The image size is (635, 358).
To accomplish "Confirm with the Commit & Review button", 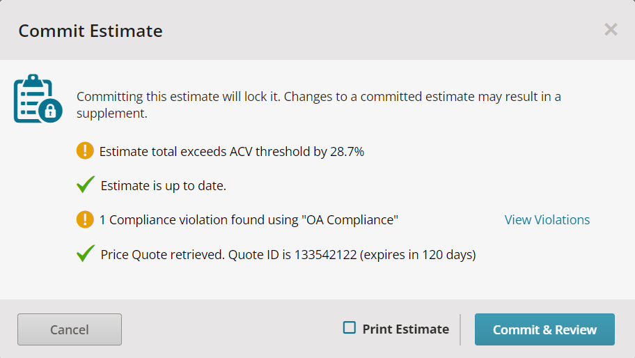I will tap(544, 329).
